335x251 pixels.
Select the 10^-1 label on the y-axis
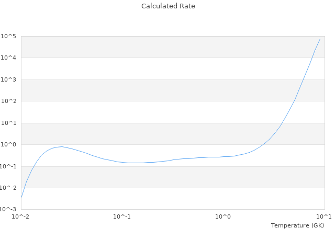pos(8,166)
